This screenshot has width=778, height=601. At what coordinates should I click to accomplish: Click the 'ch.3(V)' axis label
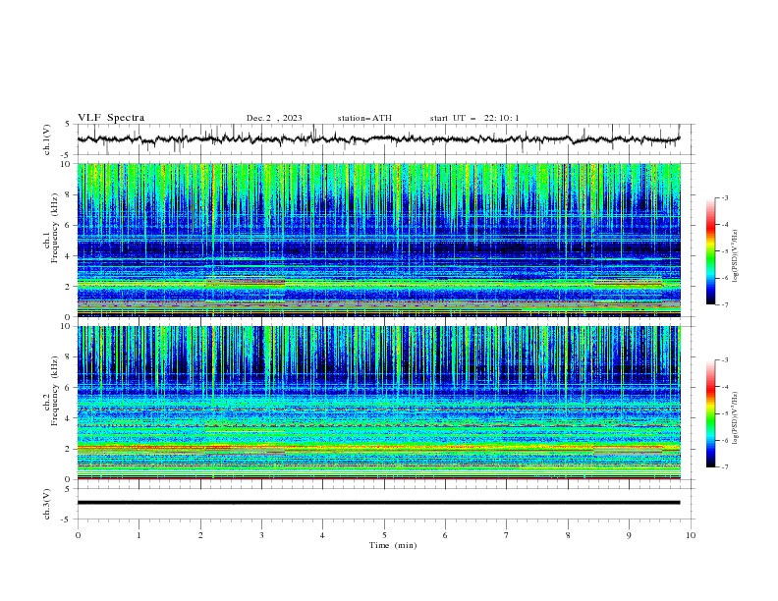[x=46, y=504]
